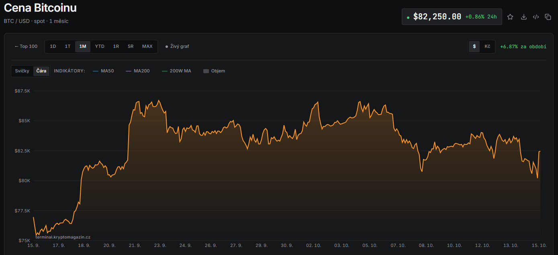558x255 pixels.
Task: Click the $82.5K axis label
Action: [22, 151]
